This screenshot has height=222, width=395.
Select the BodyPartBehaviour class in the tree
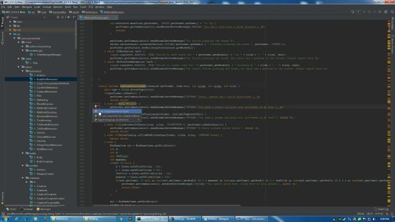click(x=47, y=80)
